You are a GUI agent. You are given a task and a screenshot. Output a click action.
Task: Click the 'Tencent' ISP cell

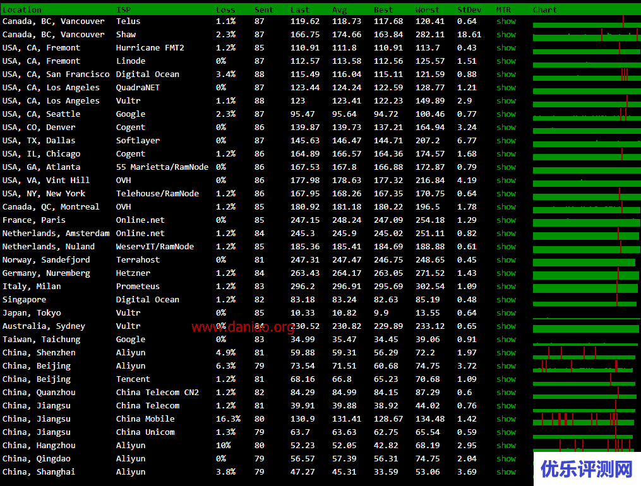click(x=133, y=379)
